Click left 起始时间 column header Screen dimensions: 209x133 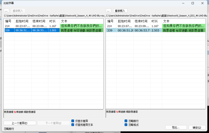23,21
